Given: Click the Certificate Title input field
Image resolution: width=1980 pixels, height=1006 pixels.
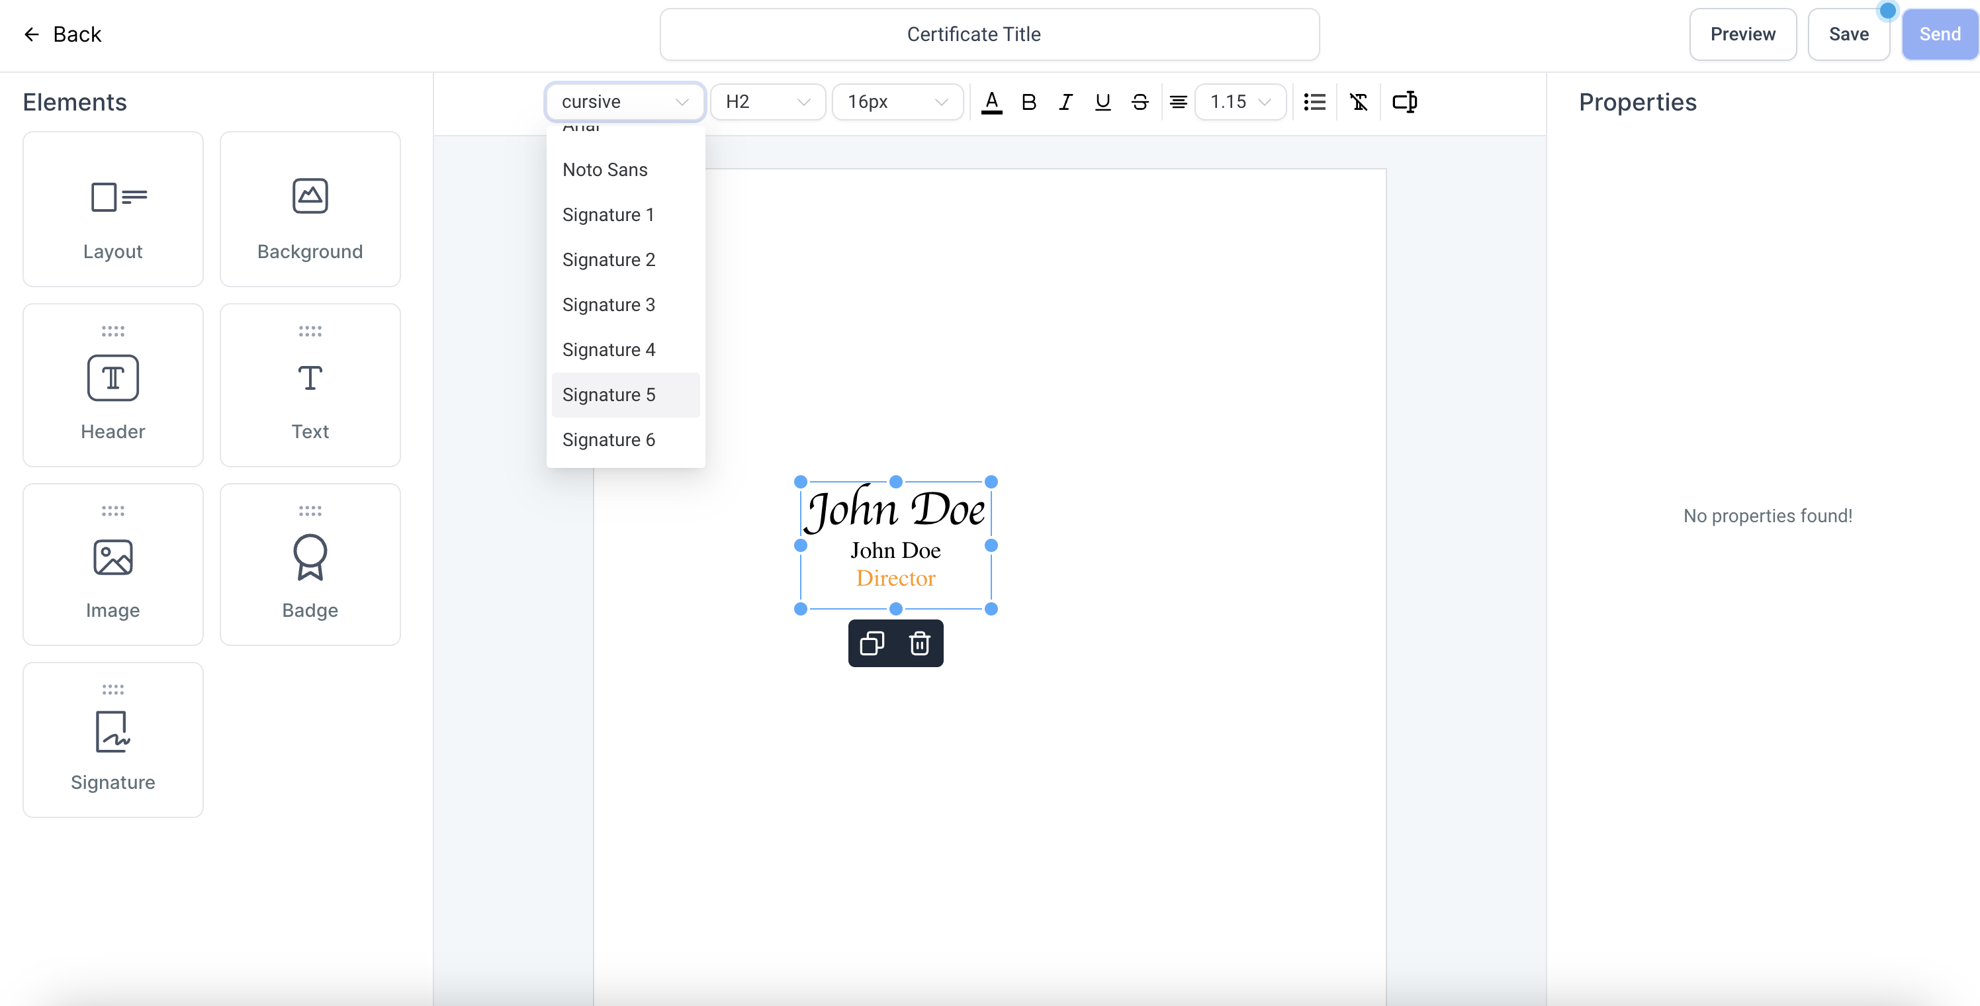Looking at the screenshot, I should tap(989, 34).
